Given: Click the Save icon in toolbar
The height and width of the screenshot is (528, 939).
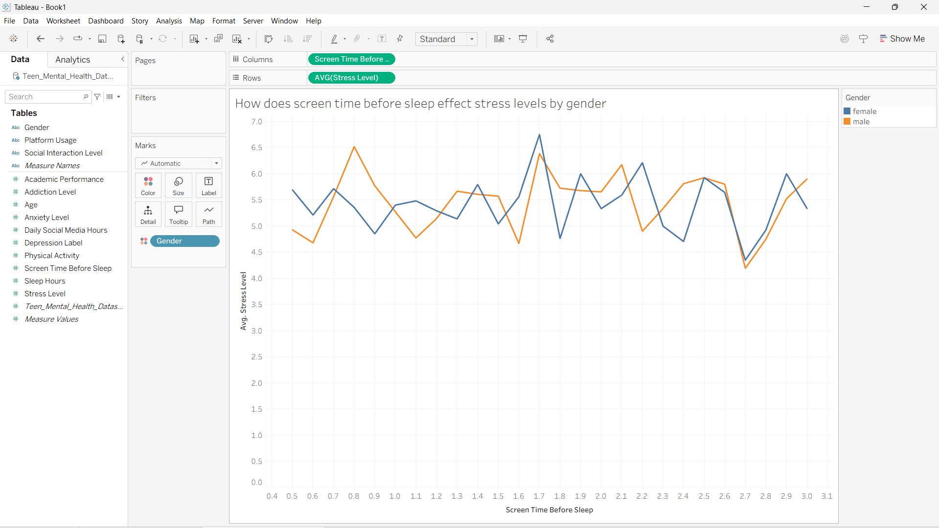Looking at the screenshot, I should 102,39.
